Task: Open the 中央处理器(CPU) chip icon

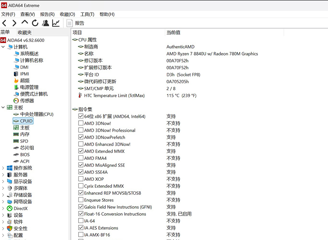Action: click(x=16, y=114)
